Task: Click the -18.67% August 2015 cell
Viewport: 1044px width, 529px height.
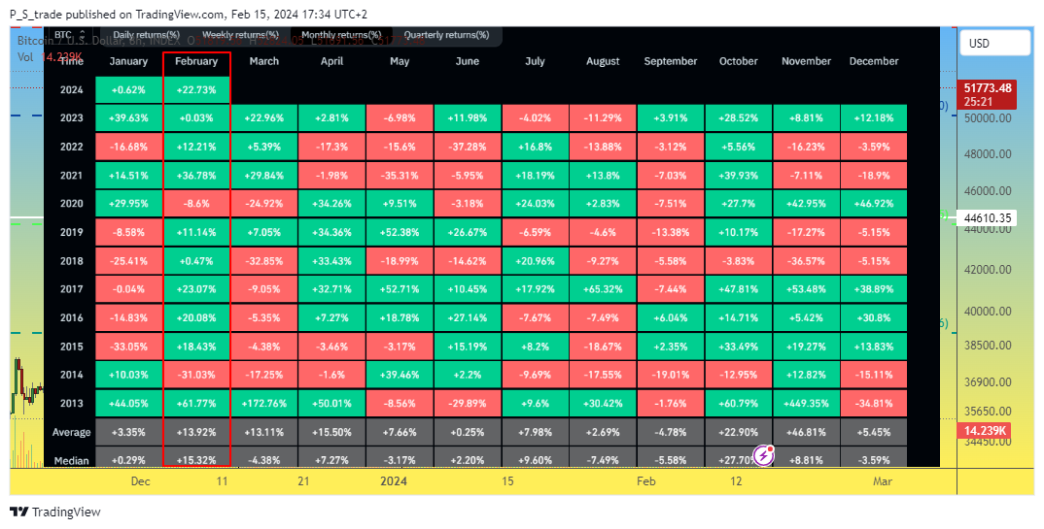Action: click(x=604, y=347)
